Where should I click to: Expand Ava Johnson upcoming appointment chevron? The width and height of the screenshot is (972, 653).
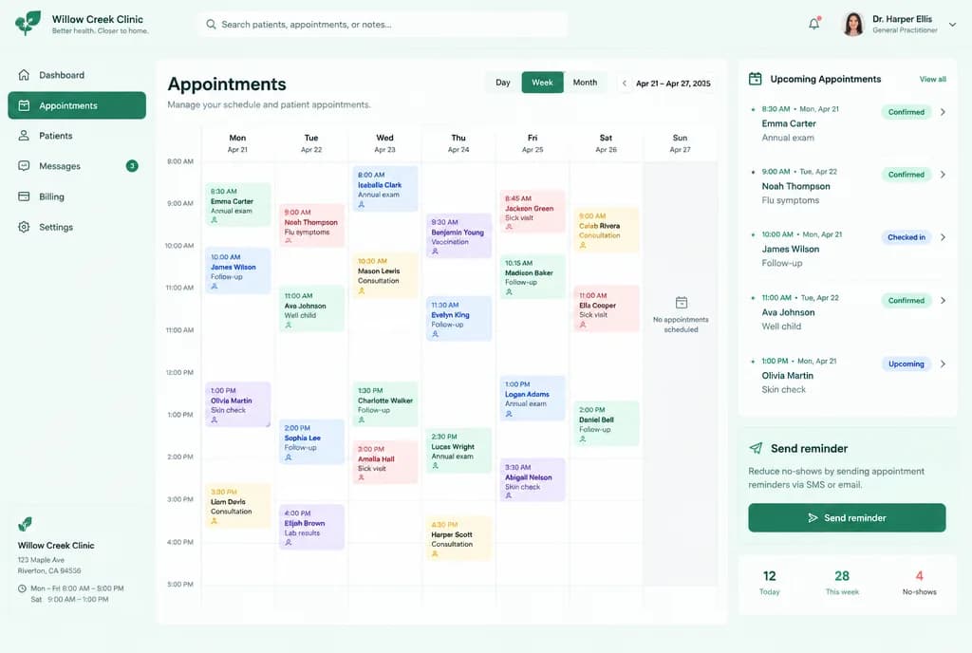pyautogui.click(x=943, y=301)
